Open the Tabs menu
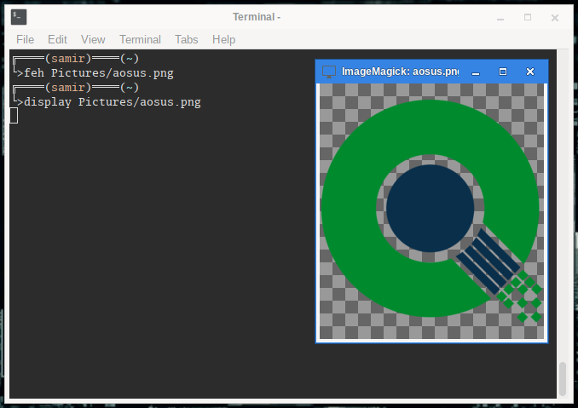The width and height of the screenshot is (578, 408). (186, 39)
